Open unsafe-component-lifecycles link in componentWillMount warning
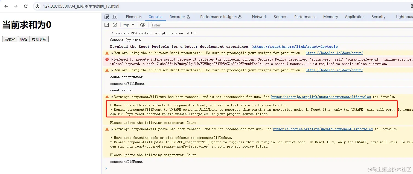 321,97
